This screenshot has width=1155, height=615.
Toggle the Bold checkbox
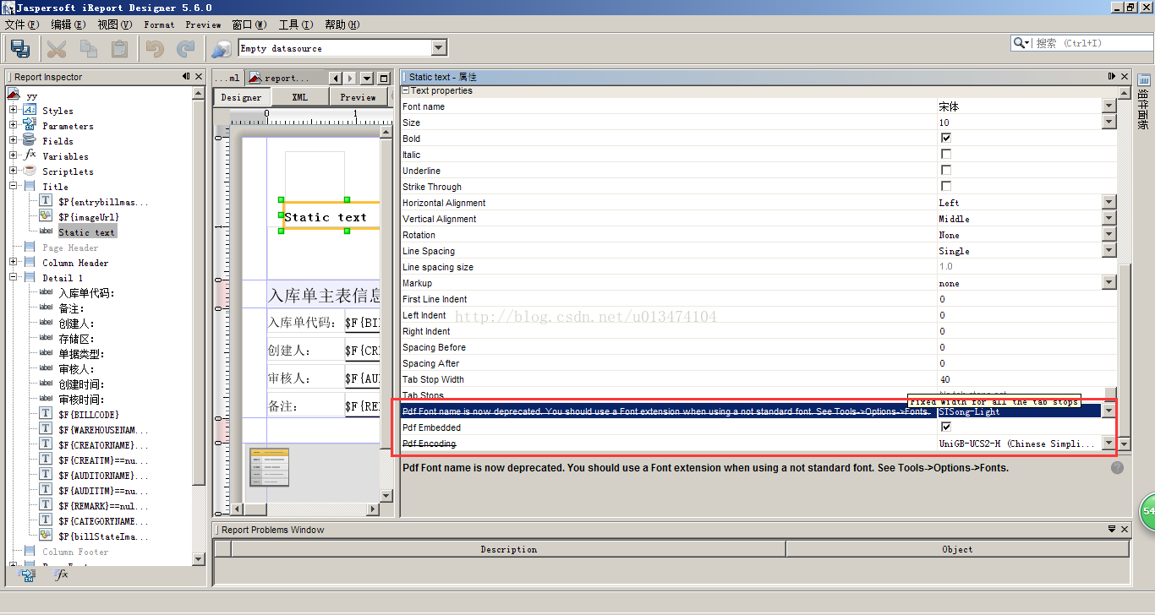coord(946,138)
